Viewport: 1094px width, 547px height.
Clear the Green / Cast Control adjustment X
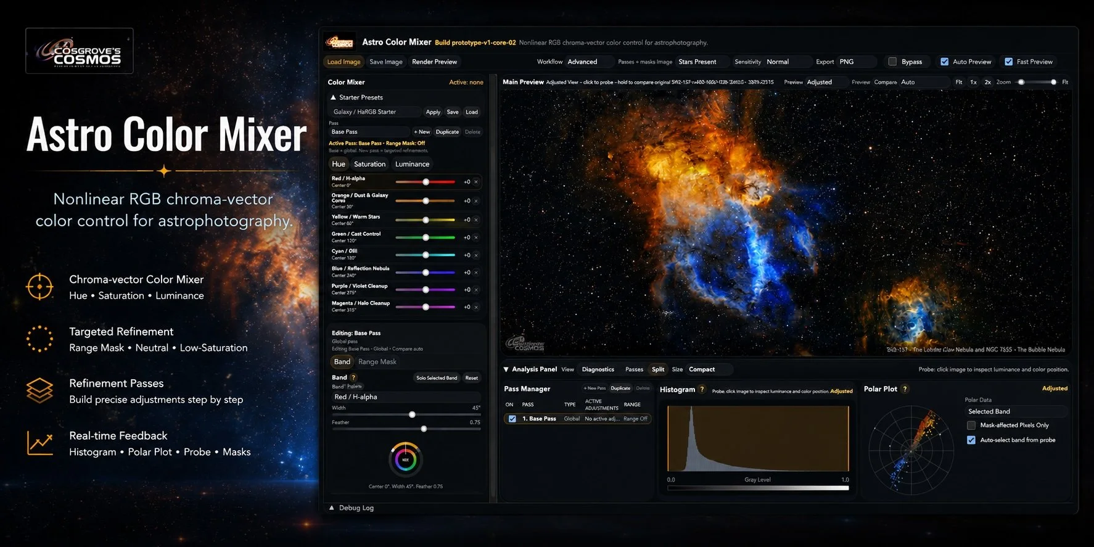[x=476, y=237]
